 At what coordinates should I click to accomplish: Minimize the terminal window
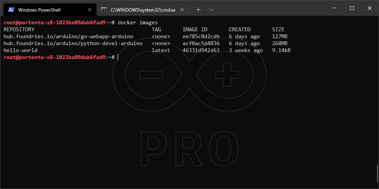334,8
